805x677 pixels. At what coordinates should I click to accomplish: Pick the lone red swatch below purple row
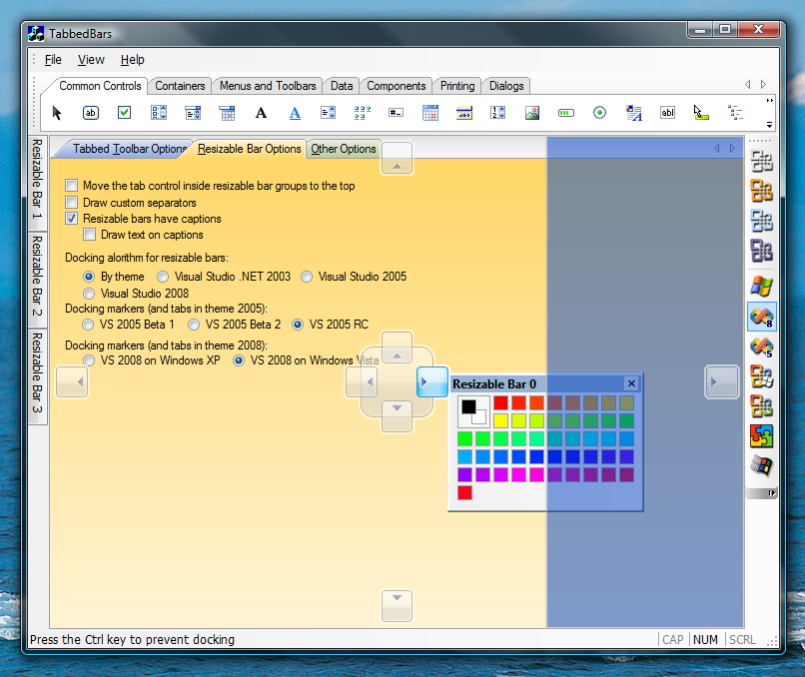pos(464,492)
